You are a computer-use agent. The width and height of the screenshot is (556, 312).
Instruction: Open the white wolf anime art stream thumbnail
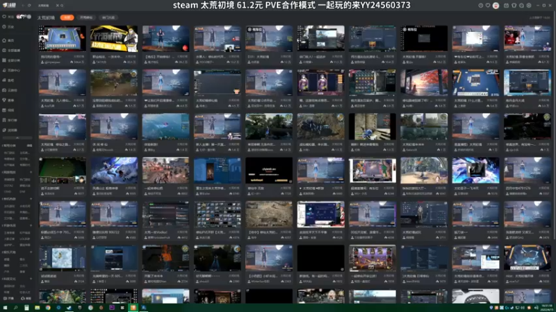pos(114,171)
